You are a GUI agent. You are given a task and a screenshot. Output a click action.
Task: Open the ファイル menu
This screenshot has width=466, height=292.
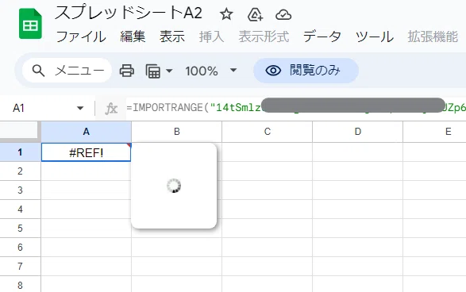81,36
